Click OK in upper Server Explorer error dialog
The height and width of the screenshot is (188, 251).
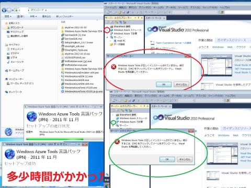click(x=164, y=85)
